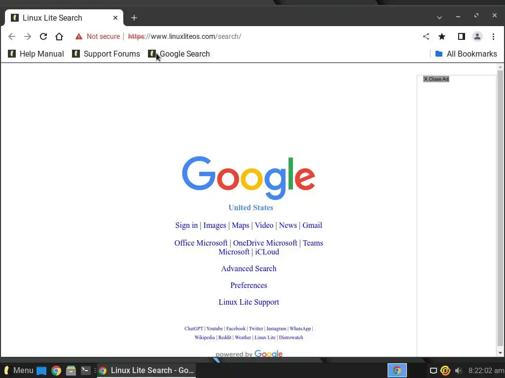This screenshot has width=505, height=378.
Task: Open the browser side panel
Action: 462,36
